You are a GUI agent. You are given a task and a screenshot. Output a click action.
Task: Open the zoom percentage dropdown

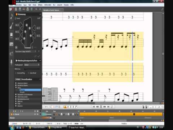[x=47, y=107]
